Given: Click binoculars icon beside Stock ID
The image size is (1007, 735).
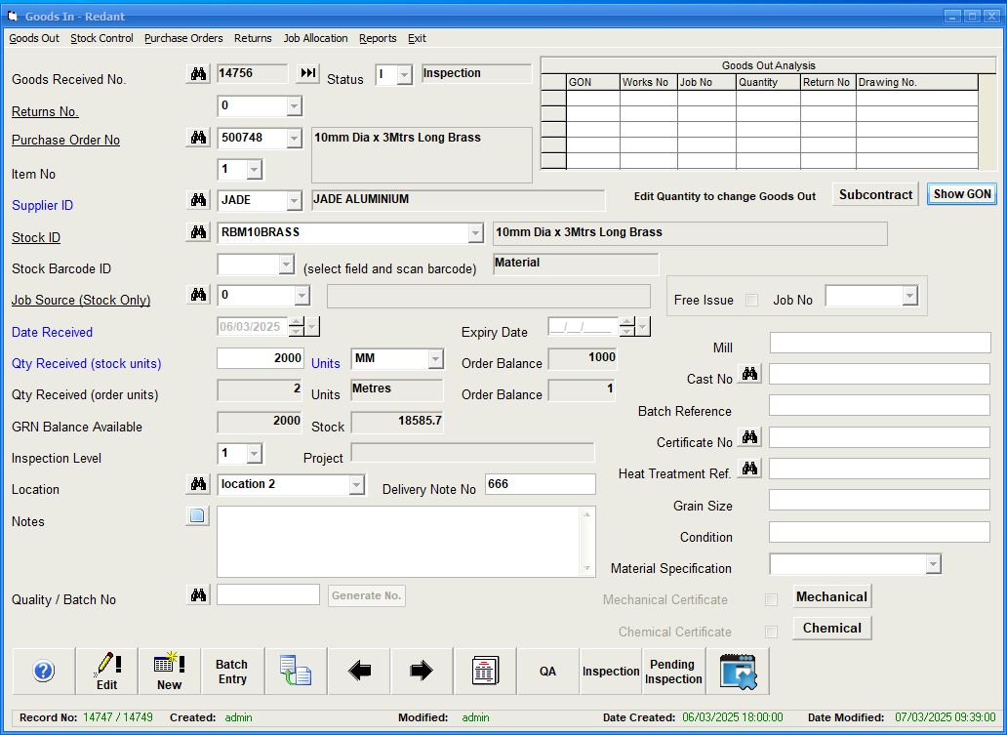Looking at the screenshot, I should tap(198, 232).
